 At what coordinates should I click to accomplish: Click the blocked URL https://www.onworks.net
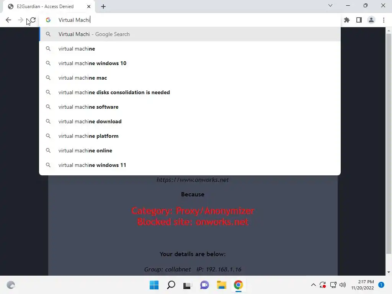pyautogui.click(x=193, y=180)
